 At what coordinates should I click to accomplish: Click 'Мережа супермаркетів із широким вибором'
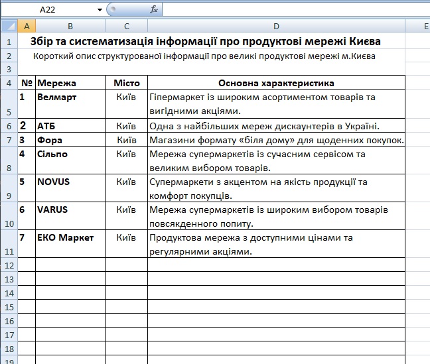[x=276, y=216]
